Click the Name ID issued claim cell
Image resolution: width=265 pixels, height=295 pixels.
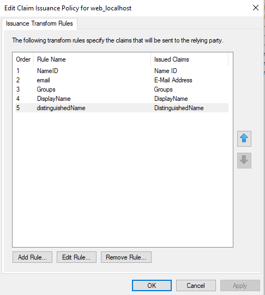point(166,71)
